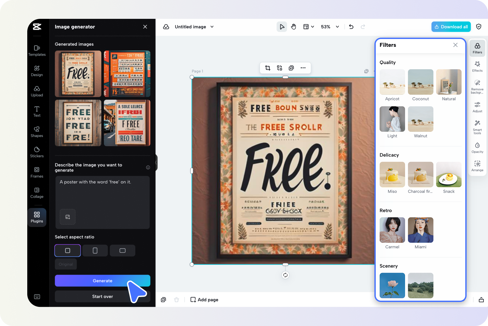Open the Opacity control

pos(477,147)
